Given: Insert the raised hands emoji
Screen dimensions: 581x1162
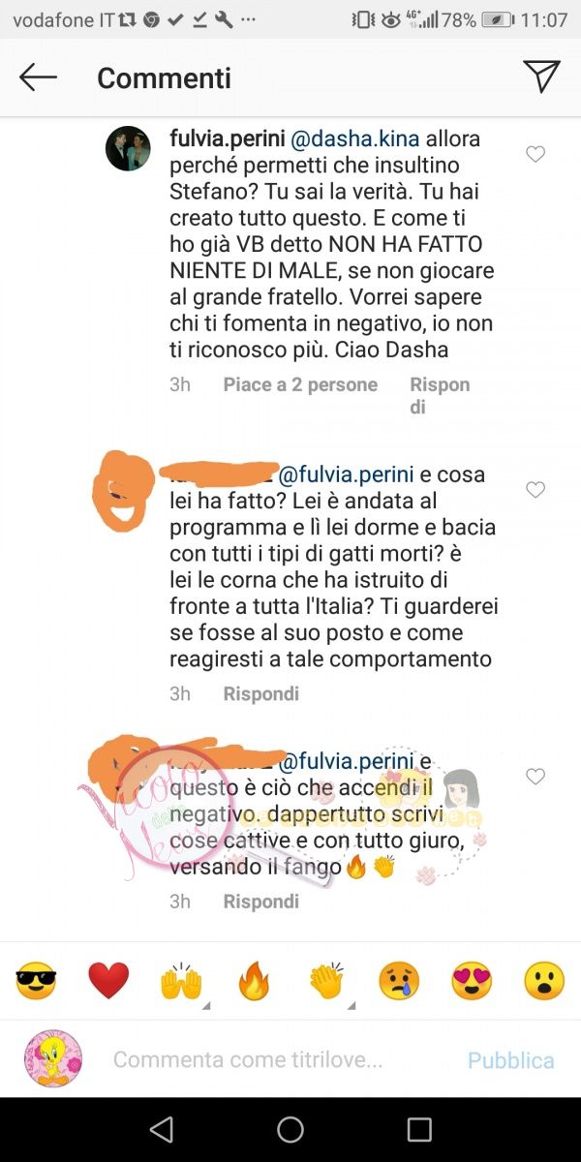Looking at the screenshot, I should (x=181, y=981).
